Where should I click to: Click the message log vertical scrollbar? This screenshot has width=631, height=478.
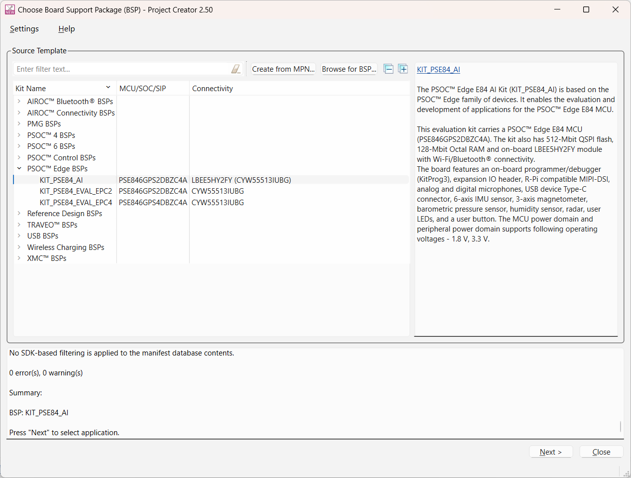pos(620,426)
